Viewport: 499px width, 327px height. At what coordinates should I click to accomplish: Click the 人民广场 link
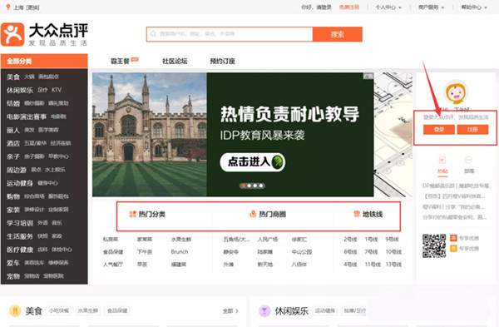(268, 239)
